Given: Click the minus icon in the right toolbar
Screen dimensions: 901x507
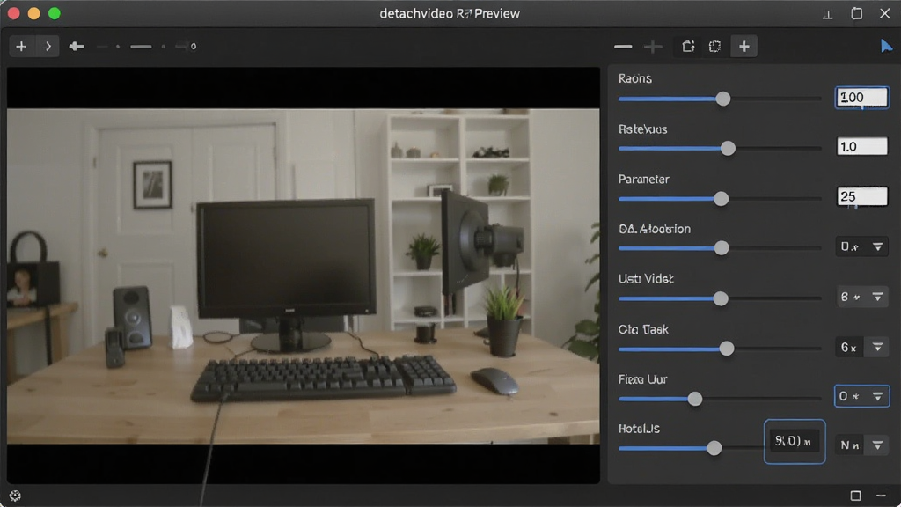Looking at the screenshot, I should point(623,47).
